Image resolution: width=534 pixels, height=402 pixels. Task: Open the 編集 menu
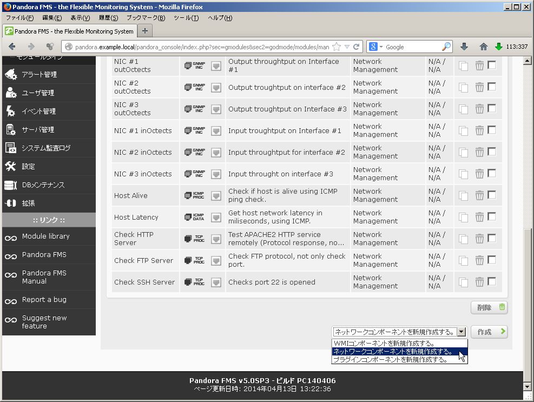point(52,18)
